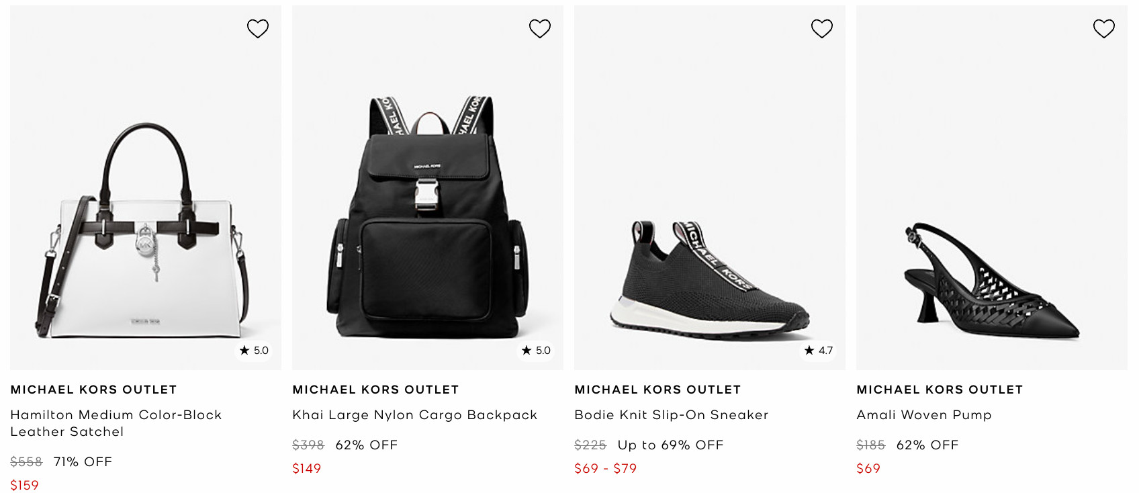Click the 4.7 star rating on sneaker
The width and height of the screenshot is (1139, 493).
click(819, 351)
